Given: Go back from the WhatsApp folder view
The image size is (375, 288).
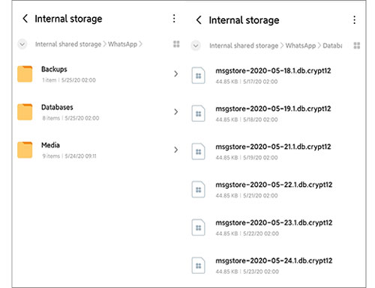Looking at the screenshot, I should click(x=25, y=19).
